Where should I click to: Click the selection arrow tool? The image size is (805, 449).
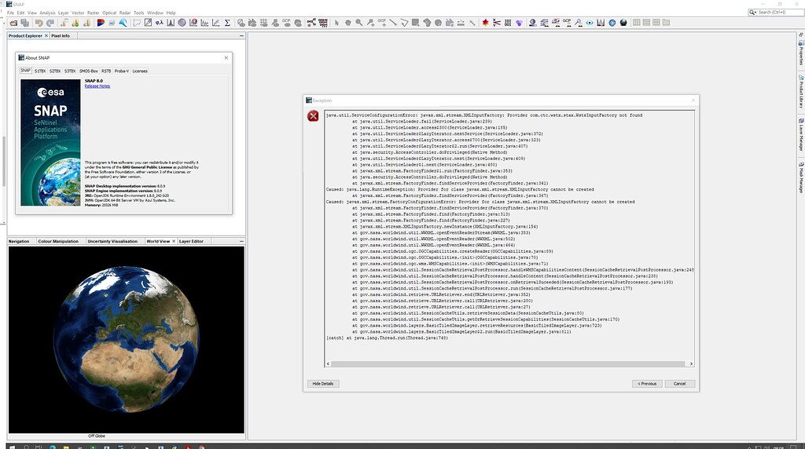(336, 22)
